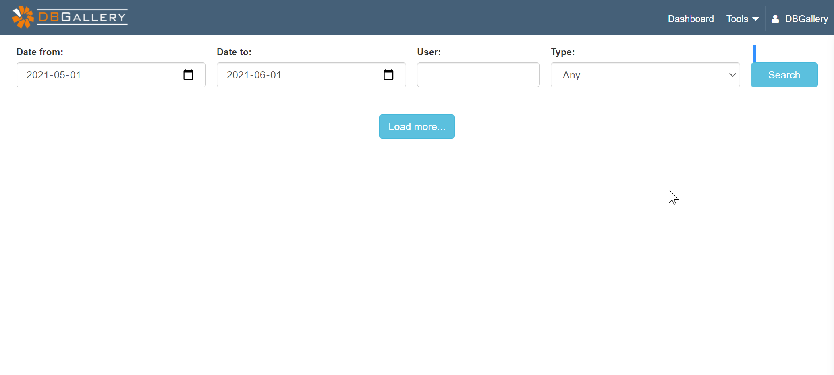Click the User input field
Image resolution: width=834 pixels, height=375 pixels.
click(x=478, y=74)
